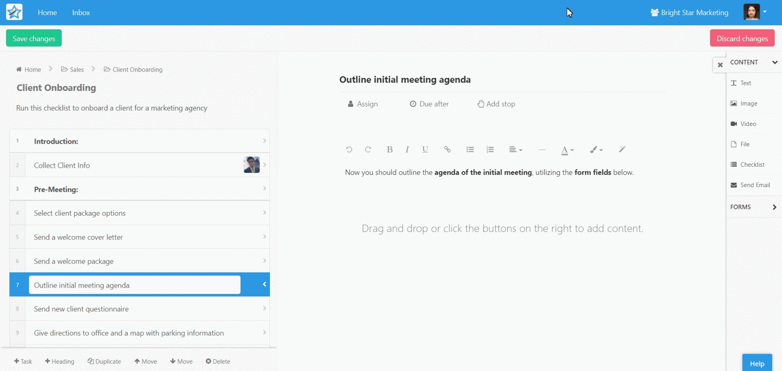
Task: Add a Checklist content block
Action: [x=752, y=164]
